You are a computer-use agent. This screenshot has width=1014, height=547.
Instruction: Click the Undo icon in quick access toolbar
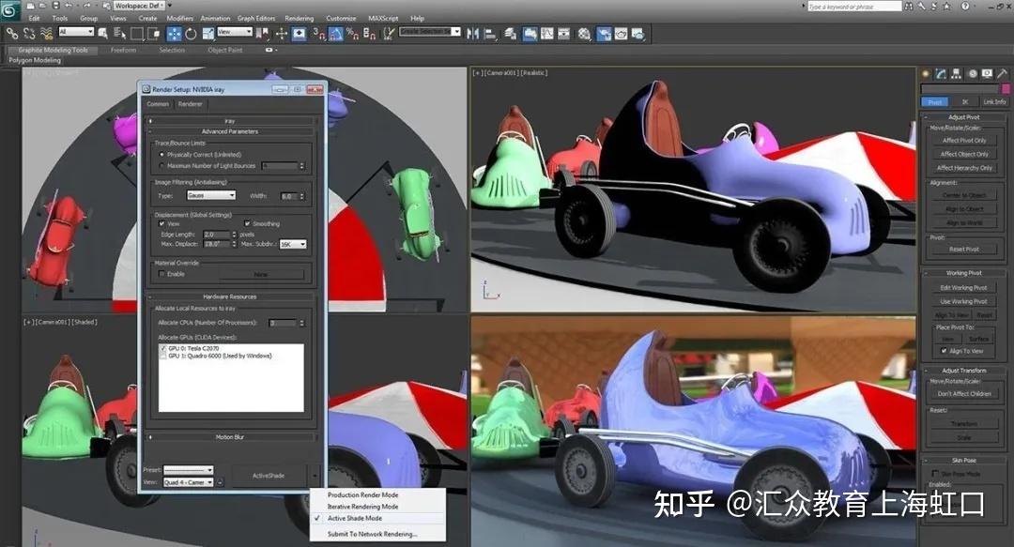(69, 8)
